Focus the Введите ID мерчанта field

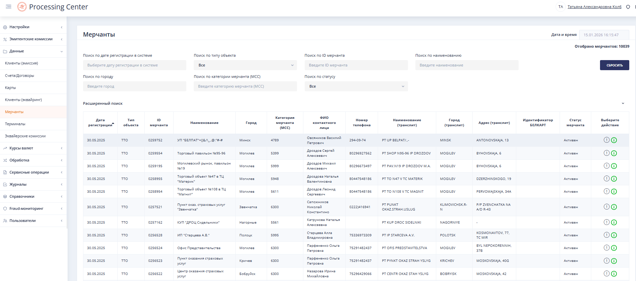(356, 65)
